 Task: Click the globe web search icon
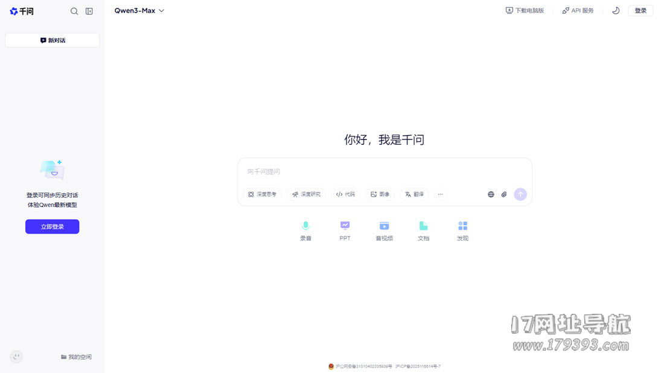click(x=491, y=194)
